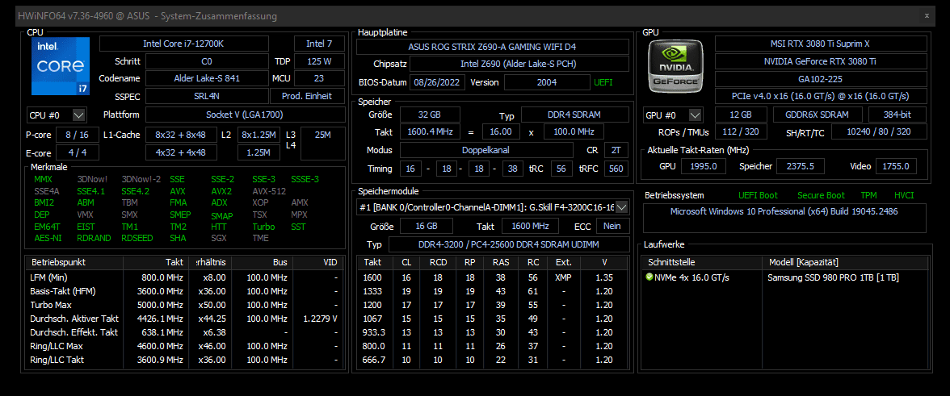This screenshot has height=396, width=950.
Task: Click the E-core 4 / 4 value
Action: pos(78,153)
